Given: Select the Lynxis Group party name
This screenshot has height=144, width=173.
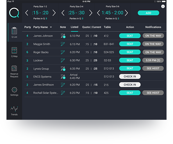Looking at the screenshot, I should point(41,69).
